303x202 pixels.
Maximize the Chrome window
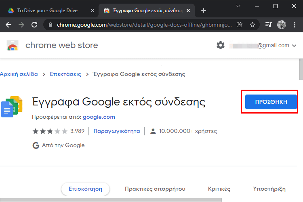pos(276,6)
